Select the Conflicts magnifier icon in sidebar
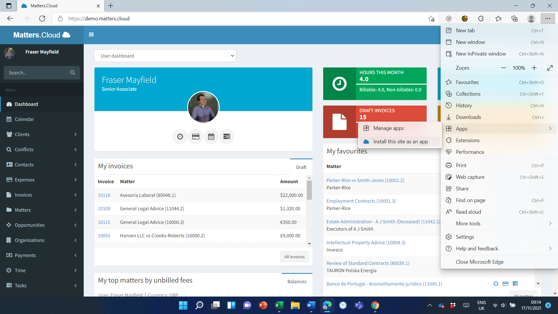The width and height of the screenshot is (558, 314). 9,149
